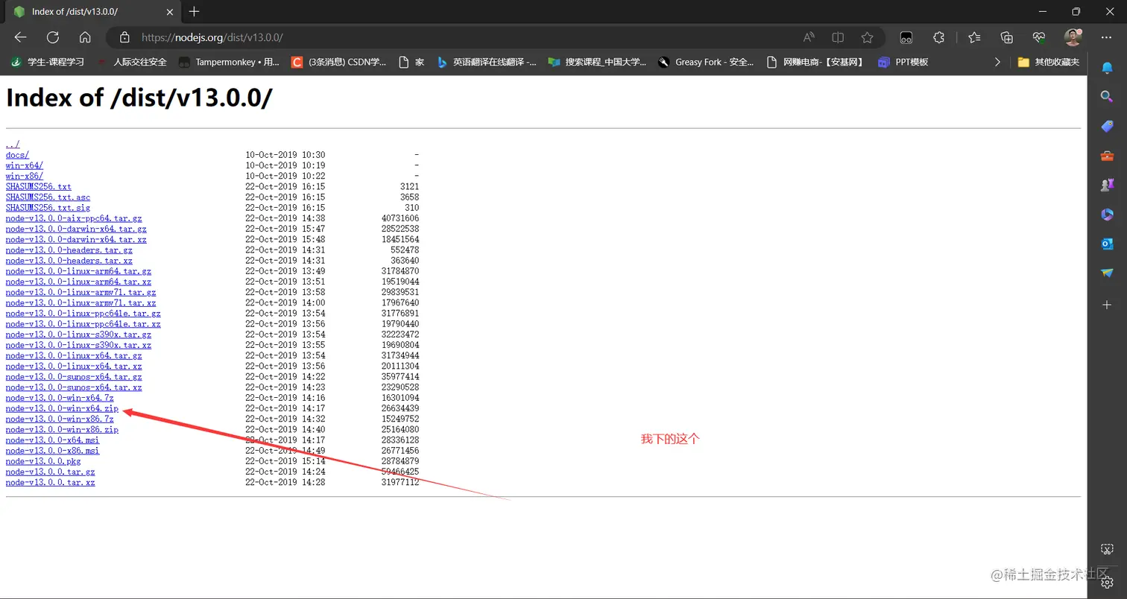
Task: Open PPT模板 bookmark
Action: [903, 62]
